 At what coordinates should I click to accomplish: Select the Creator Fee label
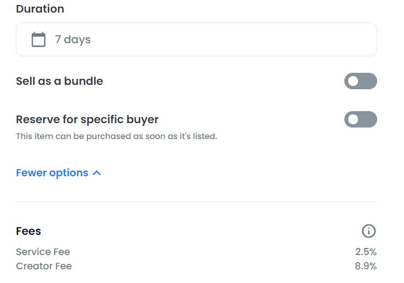44,266
